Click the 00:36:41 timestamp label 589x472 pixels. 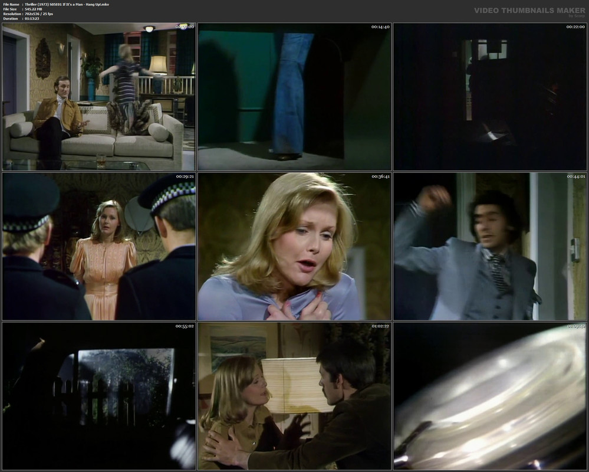380,176
